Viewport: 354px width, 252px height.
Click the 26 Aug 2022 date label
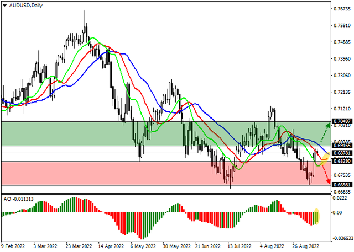point(305,246)
